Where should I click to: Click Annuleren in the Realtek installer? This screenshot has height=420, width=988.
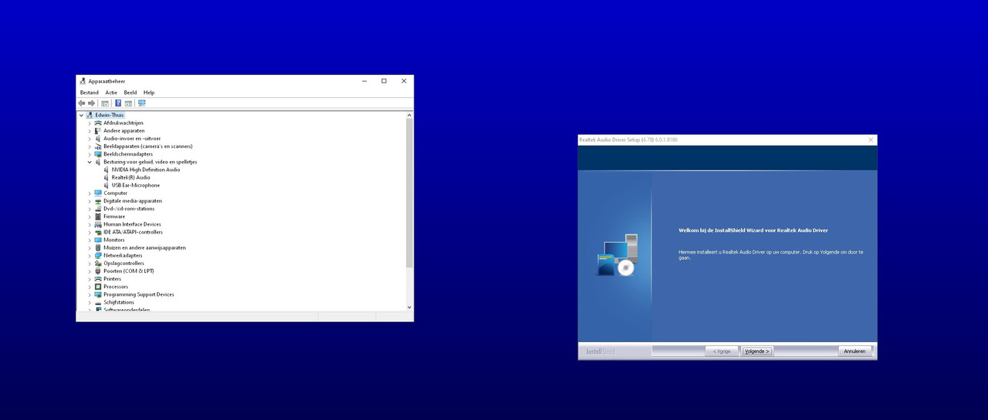click(x=855, y=351)
